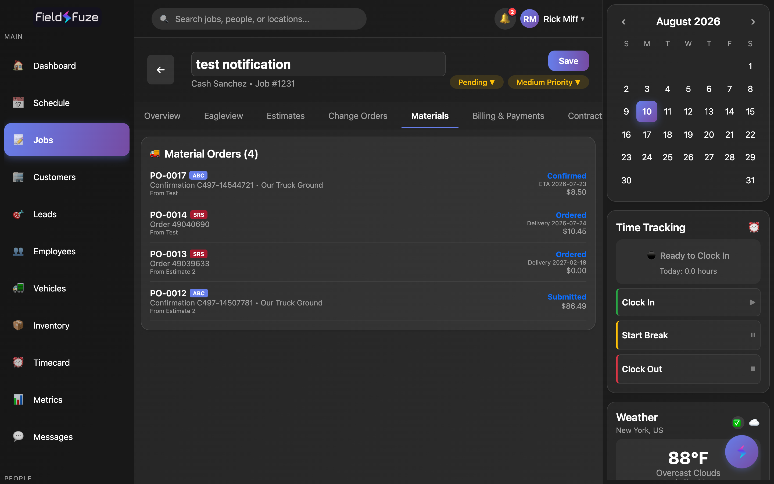The image size is (774, 484).
Task: Open the Schedule page link
Action: coord(67,103)
